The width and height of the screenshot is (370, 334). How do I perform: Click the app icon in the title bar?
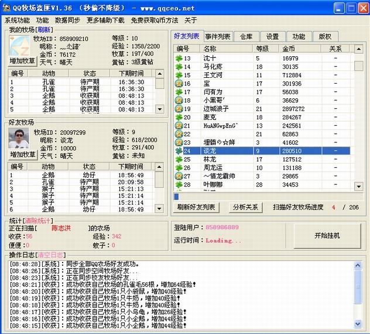(x=6, y=8)
